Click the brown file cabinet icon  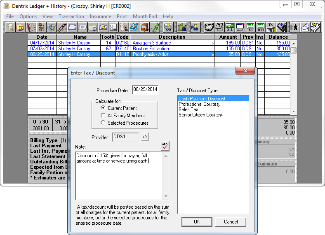pos(144,27)
